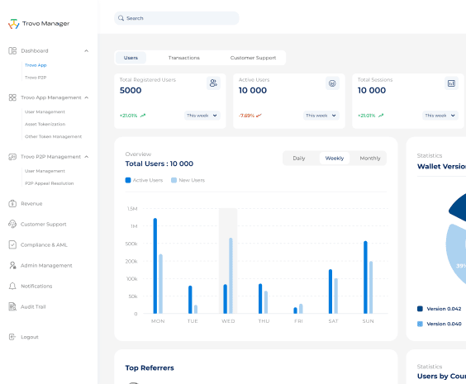466x384 pixels.
Task: Click the Trovo Manager logo icon
Action: pos(14,24)
